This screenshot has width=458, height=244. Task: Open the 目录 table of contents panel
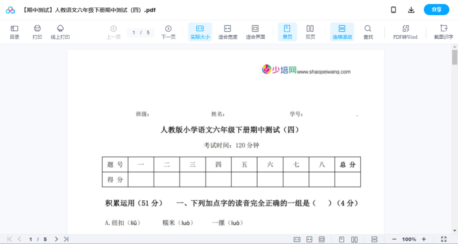(14, 32)
